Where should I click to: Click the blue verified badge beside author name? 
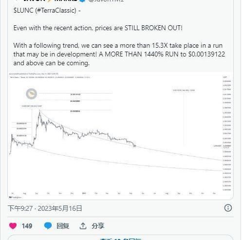(x=82, y=0)
